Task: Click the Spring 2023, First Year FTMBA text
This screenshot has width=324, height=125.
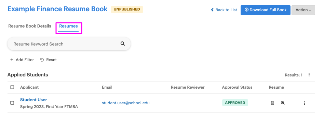Action: point(49,107)
